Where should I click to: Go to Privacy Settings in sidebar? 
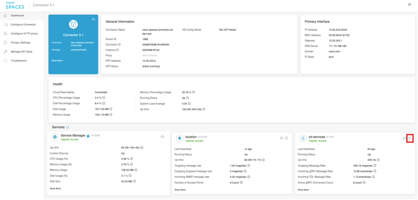tap(21, 43)
